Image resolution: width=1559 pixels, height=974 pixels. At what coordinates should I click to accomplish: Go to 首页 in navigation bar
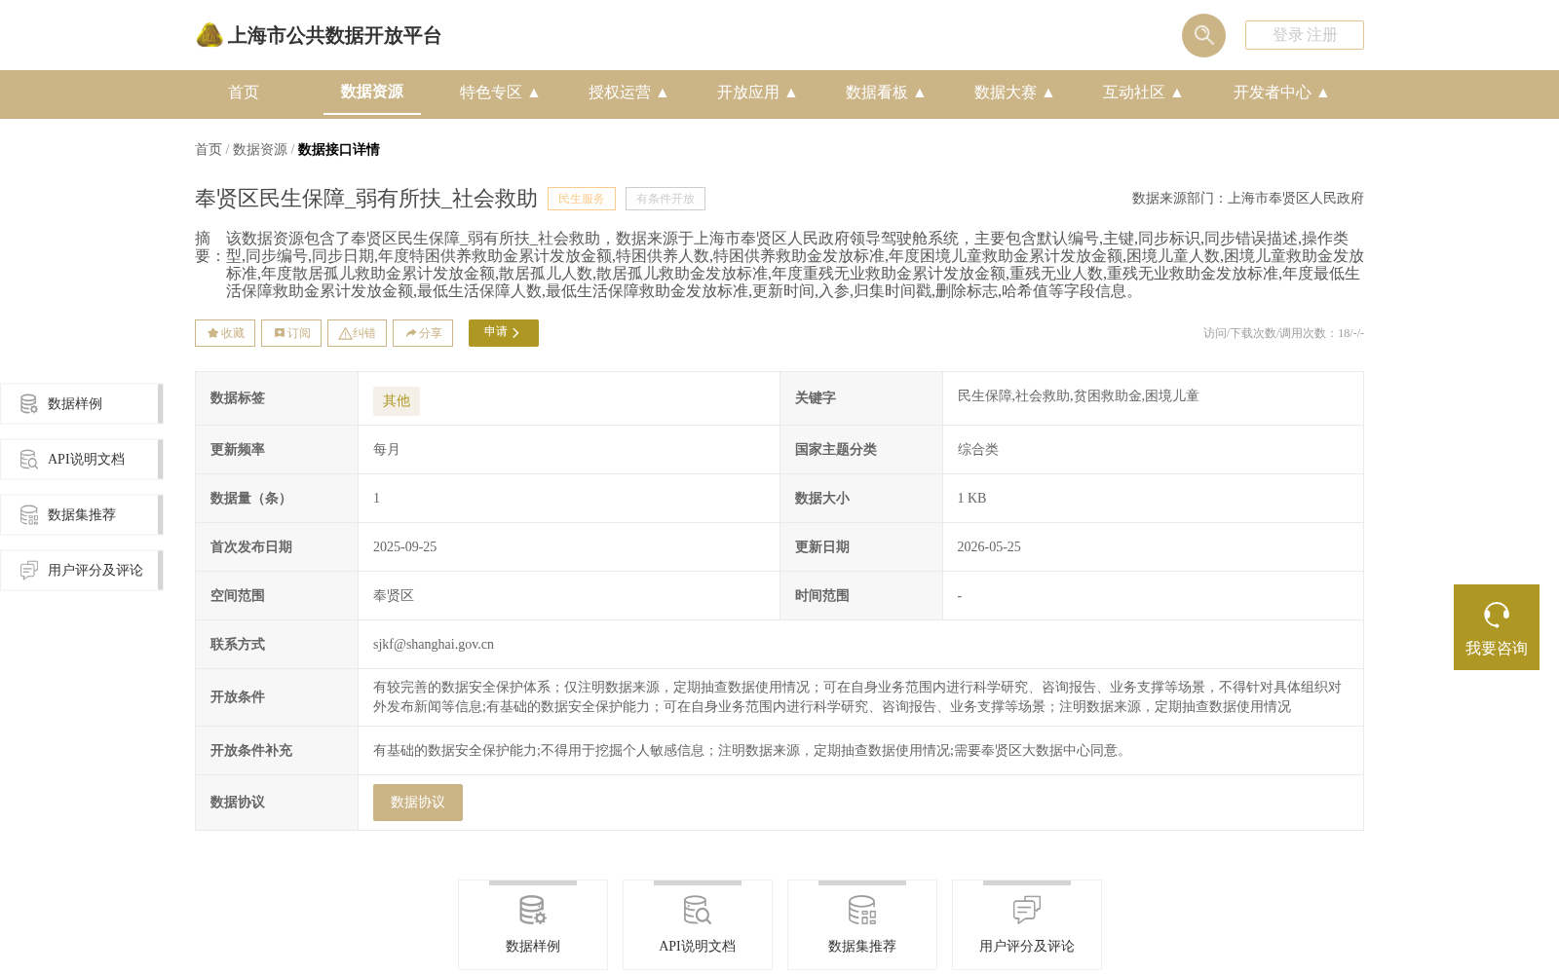244,93
